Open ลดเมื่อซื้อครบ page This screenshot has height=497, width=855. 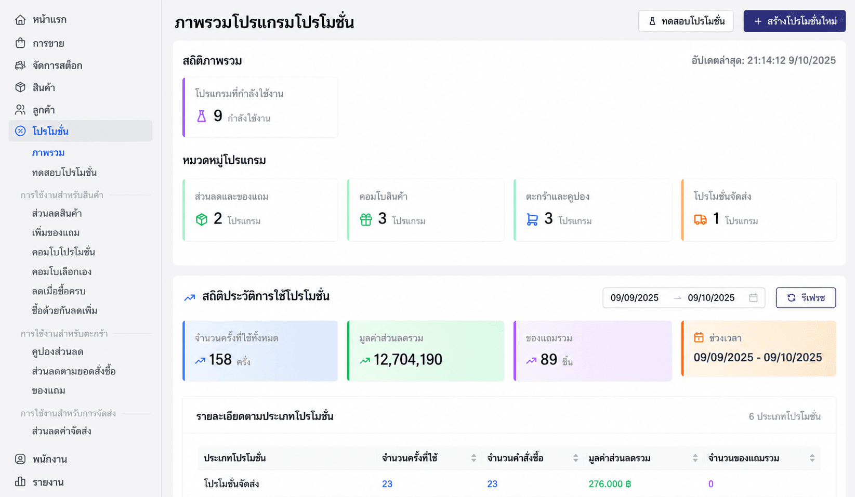click(x=59, y=291)
